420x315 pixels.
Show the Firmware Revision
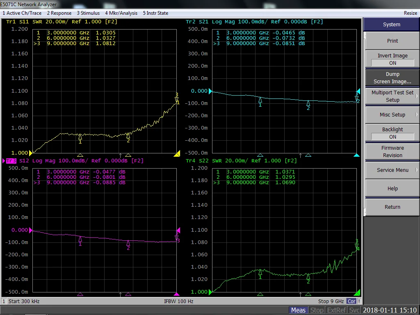pos(393,152)
